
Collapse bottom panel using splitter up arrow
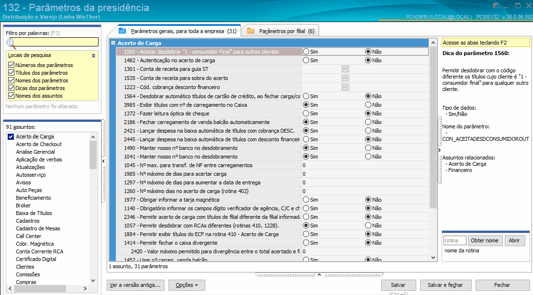[319, 274]
